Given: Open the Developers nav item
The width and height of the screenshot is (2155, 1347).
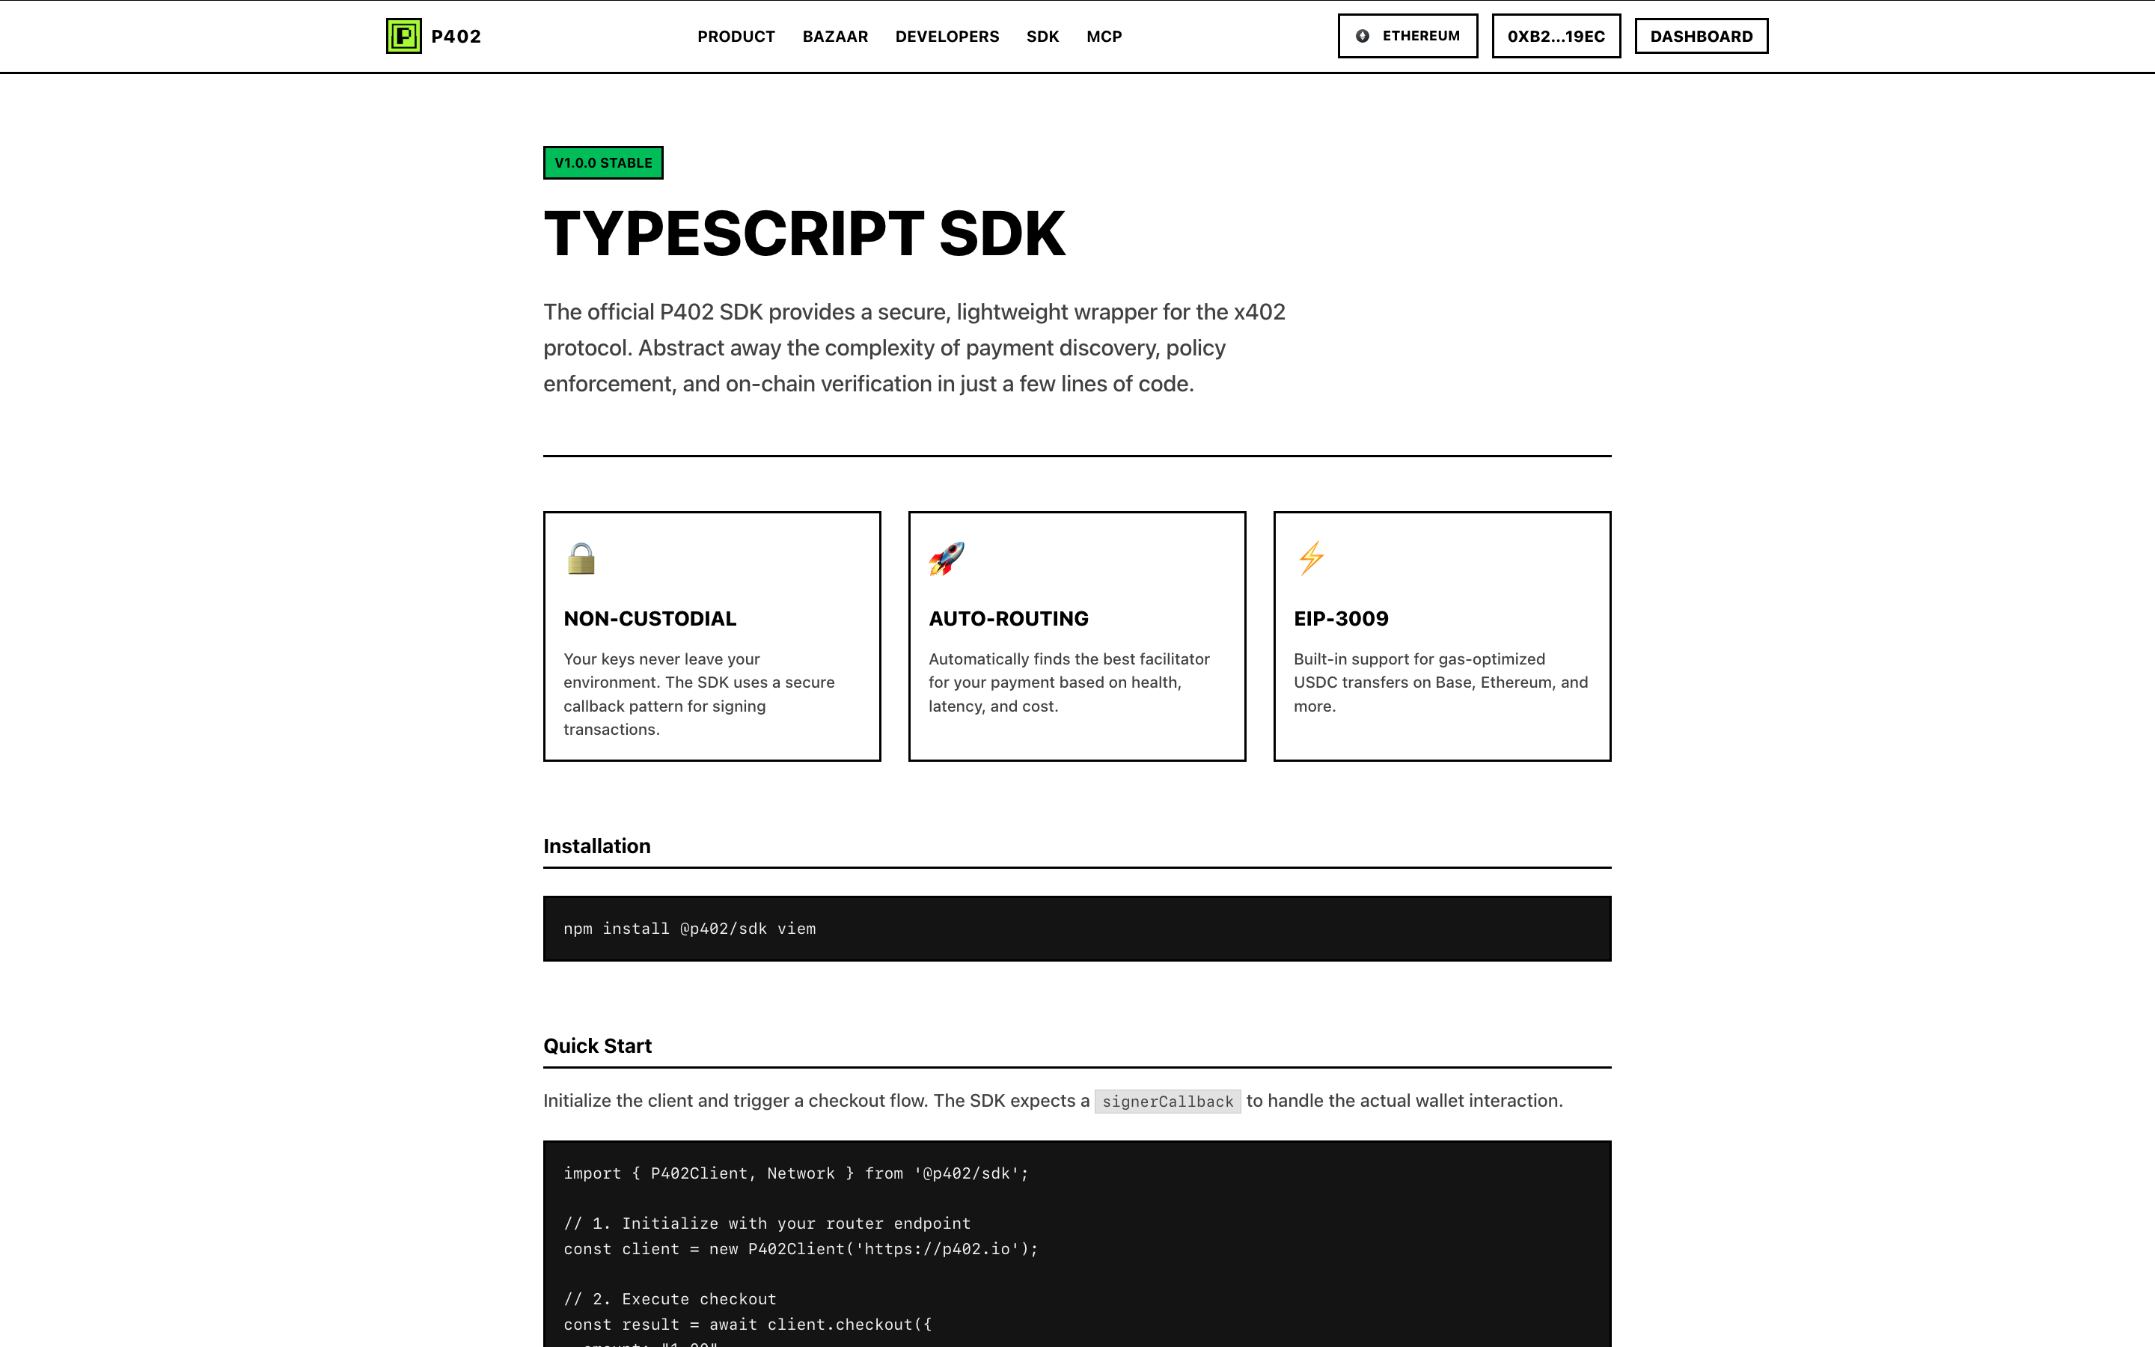Looking at the screenshot, I should (947, 37).
